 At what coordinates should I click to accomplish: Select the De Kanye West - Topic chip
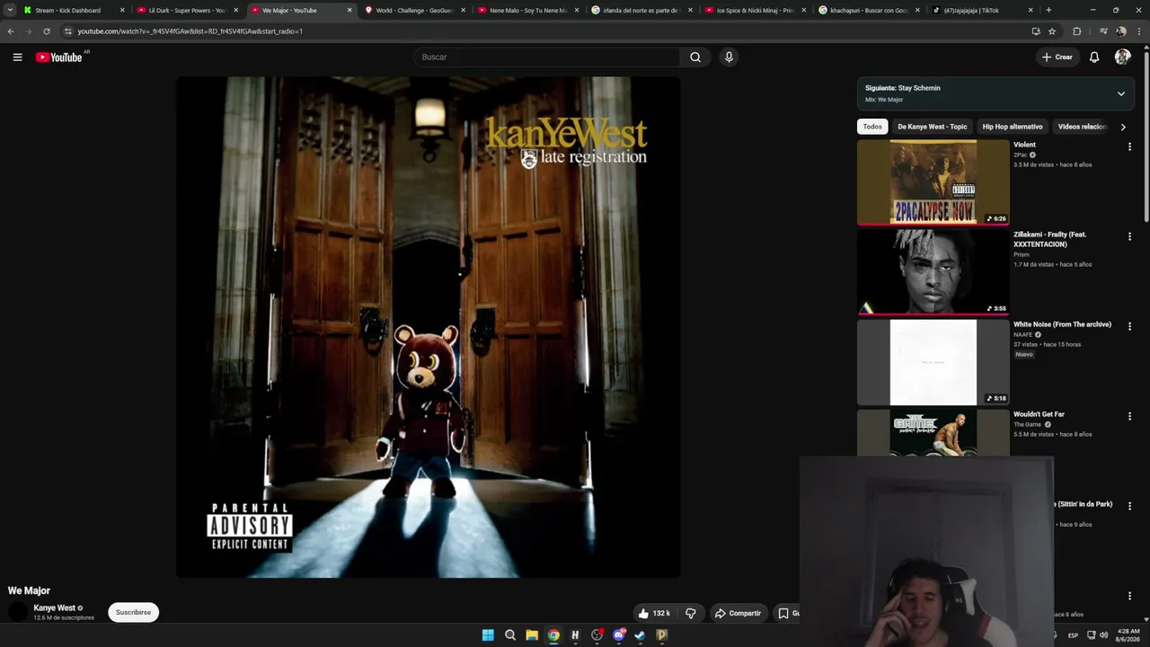point(933,127)
